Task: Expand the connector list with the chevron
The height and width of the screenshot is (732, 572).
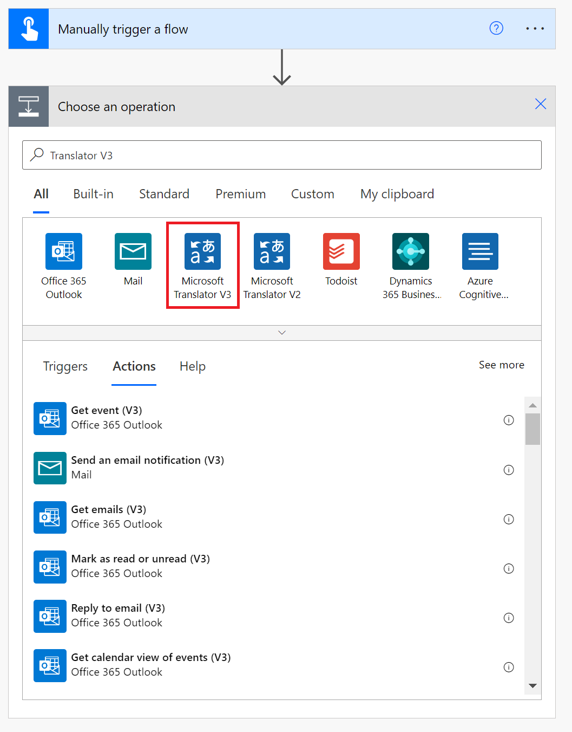Action: [x=281, y=332]
